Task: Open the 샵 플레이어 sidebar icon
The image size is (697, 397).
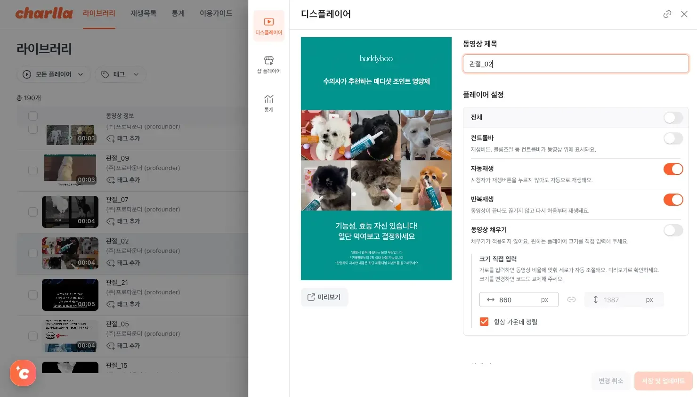Action: click(268, 65)
